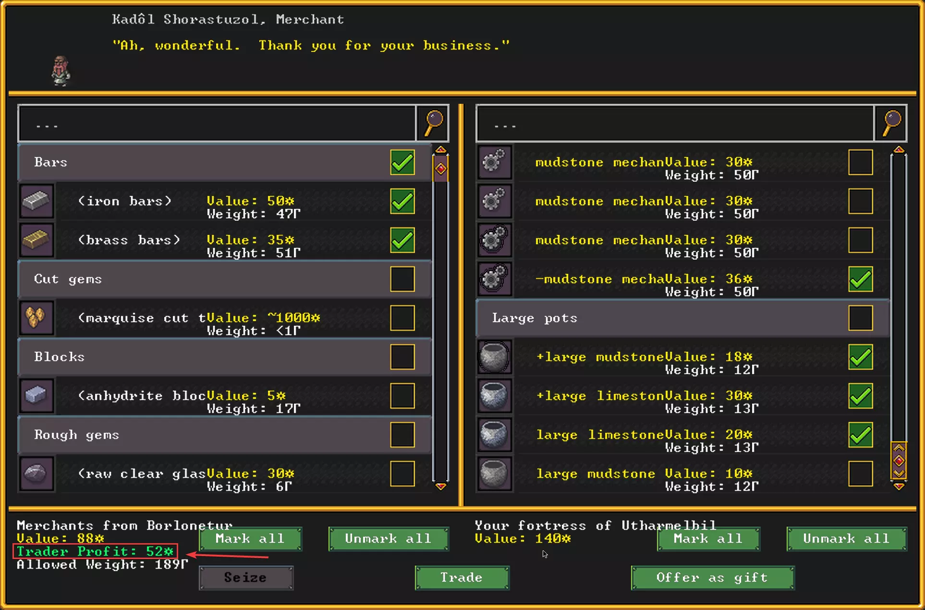Click the merchant goods search field
Viewport: 925px width, 610px height.
[217, 124]
